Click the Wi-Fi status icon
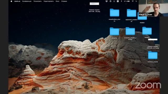Screen dimensions: 168x94 tap(133, 1)
